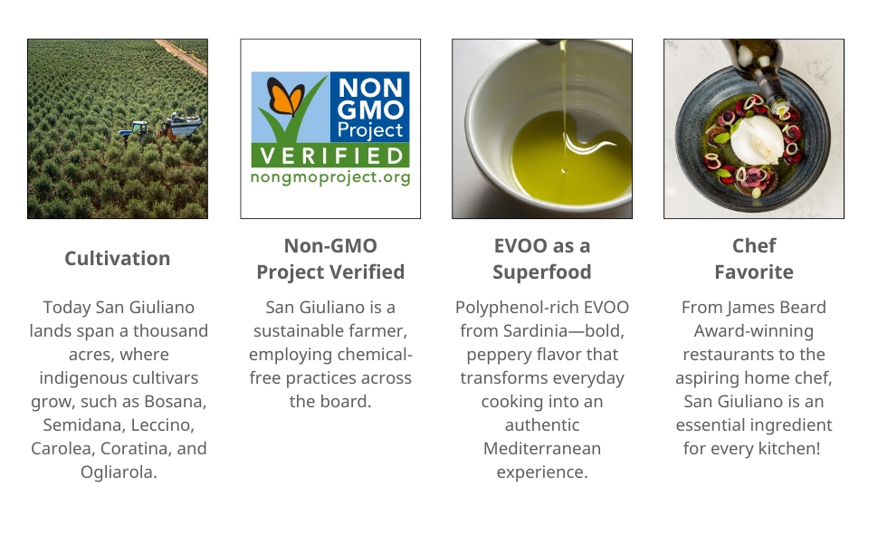The height and width of the screenshot is (543, 878).
Task: Select the olive oil pouring photo
Action: [x=542, y=129]
